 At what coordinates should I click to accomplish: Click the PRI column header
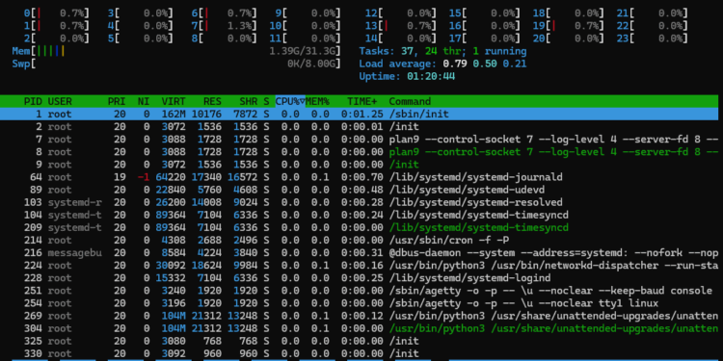click(x=117, y=101)
